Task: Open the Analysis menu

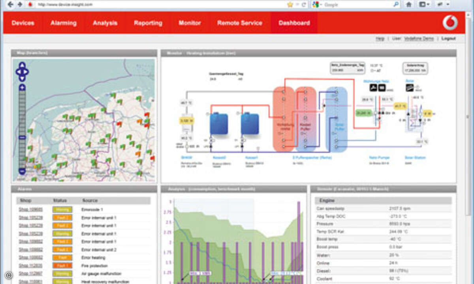Action: [105, 23]
